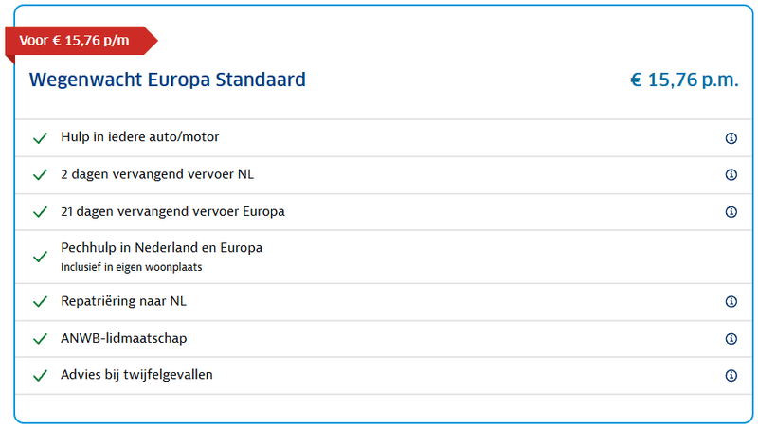The height and width of the screenshot is (429, 758).
Task: Show info for 21 dagen vervangend vervoer Europa
Action: click(x=731, y=212)
